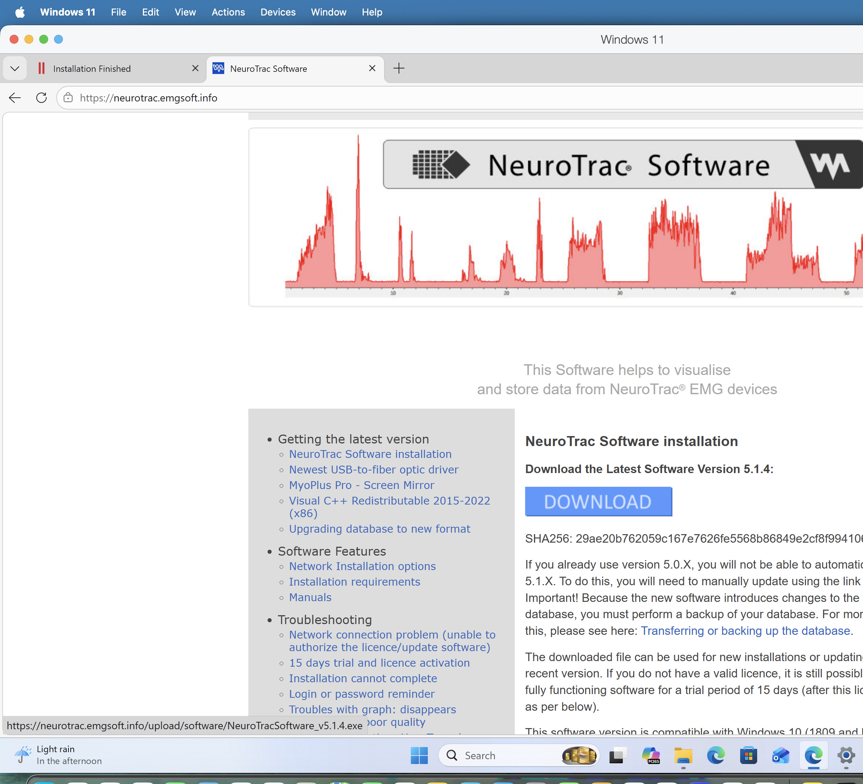Screen dimensions: 863x784
Task: Open Edge icon beside File Explorer
Action: click(x=716, y=756)
